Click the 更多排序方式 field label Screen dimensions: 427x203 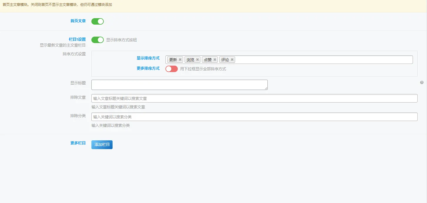(148, 68)
